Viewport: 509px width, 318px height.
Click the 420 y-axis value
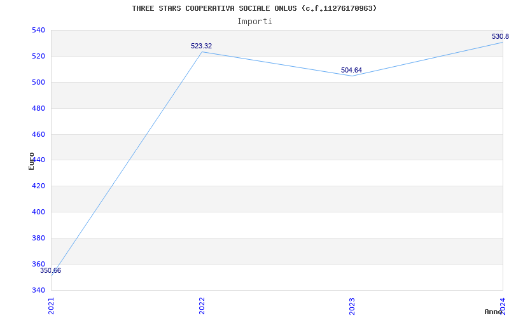tap(38, 186)
